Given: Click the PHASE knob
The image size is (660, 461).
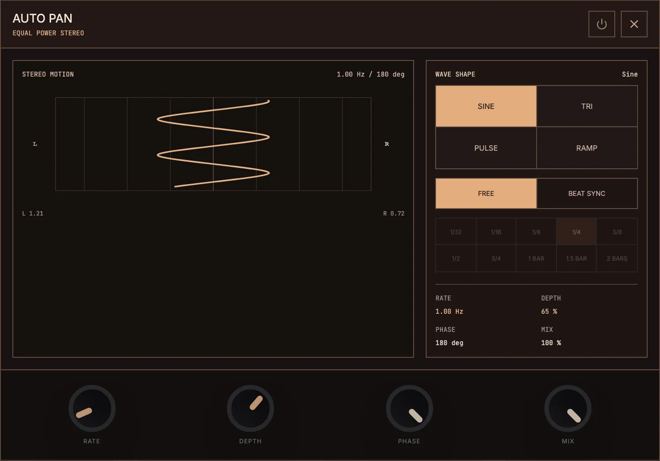Looking at the screenshot, I should pyautogui.click(x=409, y=408).
